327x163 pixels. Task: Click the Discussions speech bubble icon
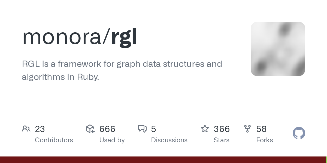click(142, 129)
